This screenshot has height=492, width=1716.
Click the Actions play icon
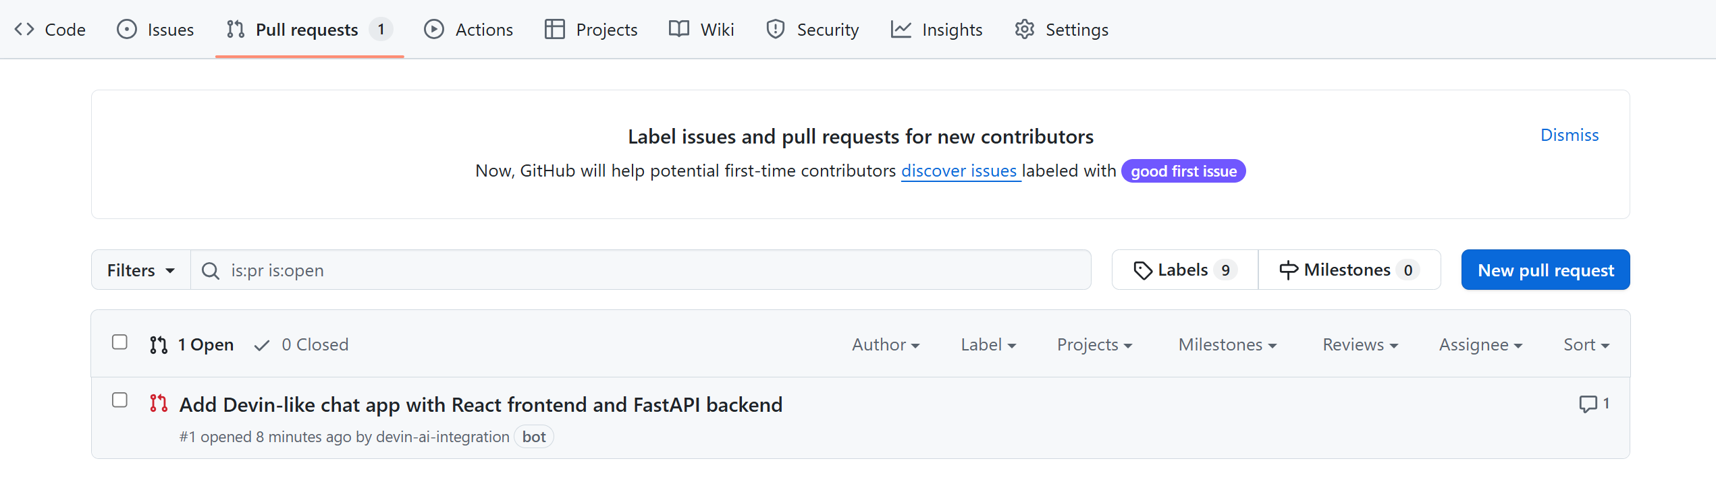434,30
